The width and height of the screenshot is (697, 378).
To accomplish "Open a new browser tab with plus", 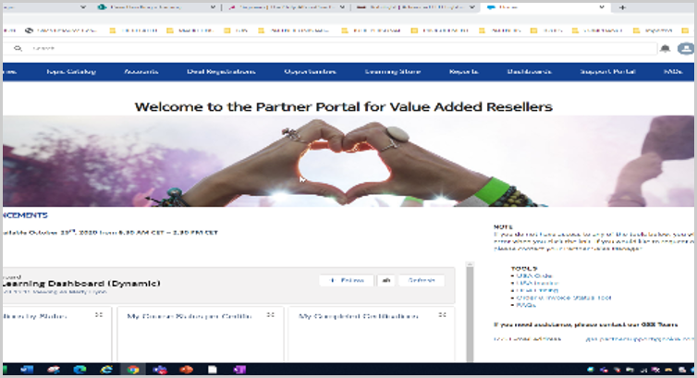I will [621, 6].
